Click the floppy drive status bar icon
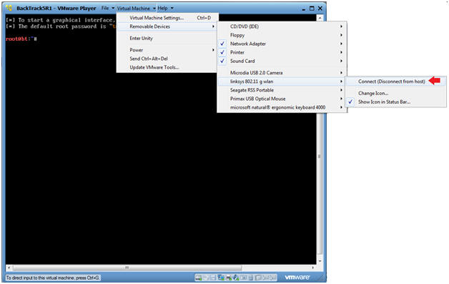This screenshot has height=284, width=449. (213, 278)
